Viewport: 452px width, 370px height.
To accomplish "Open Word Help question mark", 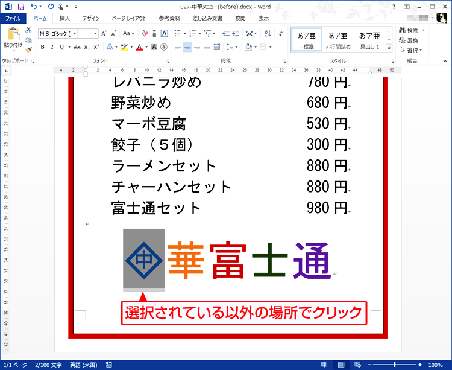I will pyautogui.click(x=394, y=7).
